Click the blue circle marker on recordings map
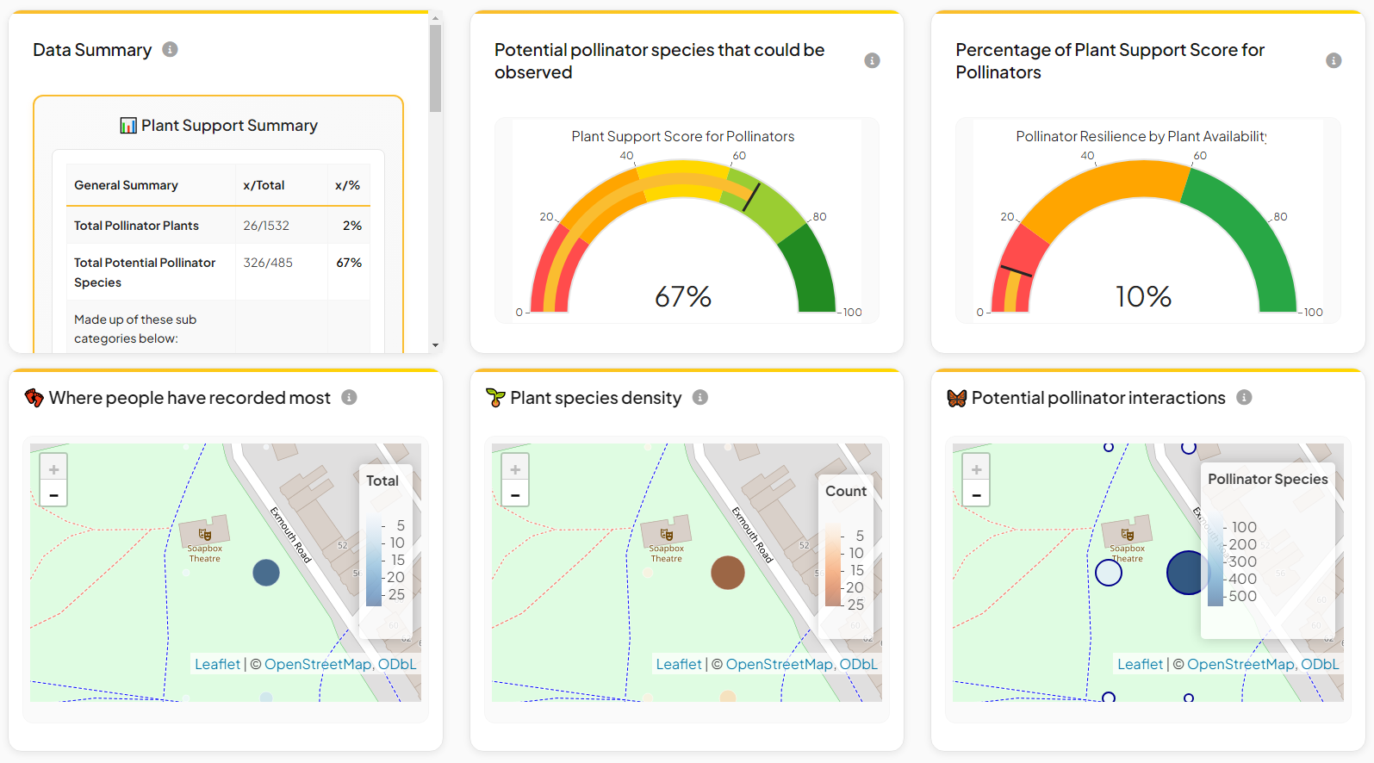Viewport: 1374px width, 763px height. [x=266, y=573]
